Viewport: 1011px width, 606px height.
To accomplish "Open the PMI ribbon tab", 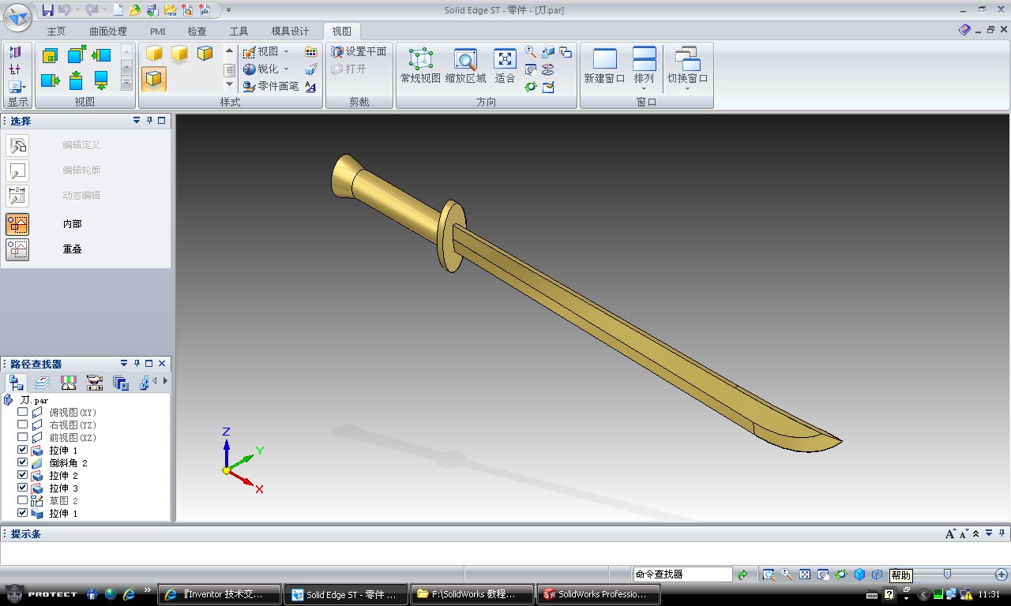I will tap(158, 32).
